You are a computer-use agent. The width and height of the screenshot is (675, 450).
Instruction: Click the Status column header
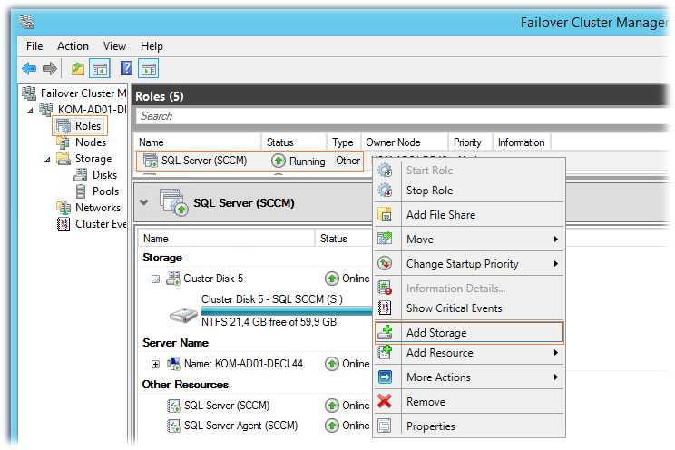pos(279,142)
